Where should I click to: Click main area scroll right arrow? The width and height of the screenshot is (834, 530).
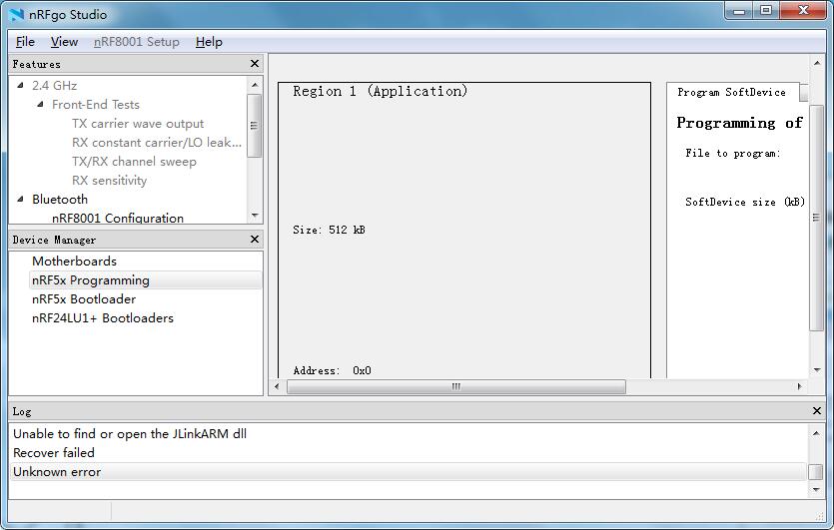click(x=799, y=386)
